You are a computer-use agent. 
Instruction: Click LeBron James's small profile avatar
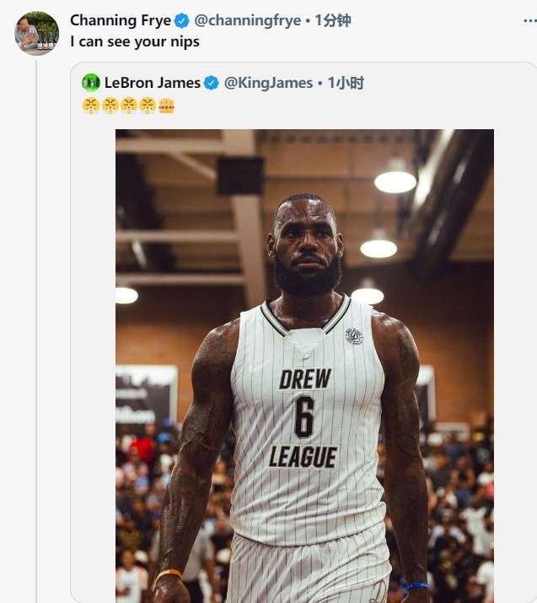(x=91, y=83)
